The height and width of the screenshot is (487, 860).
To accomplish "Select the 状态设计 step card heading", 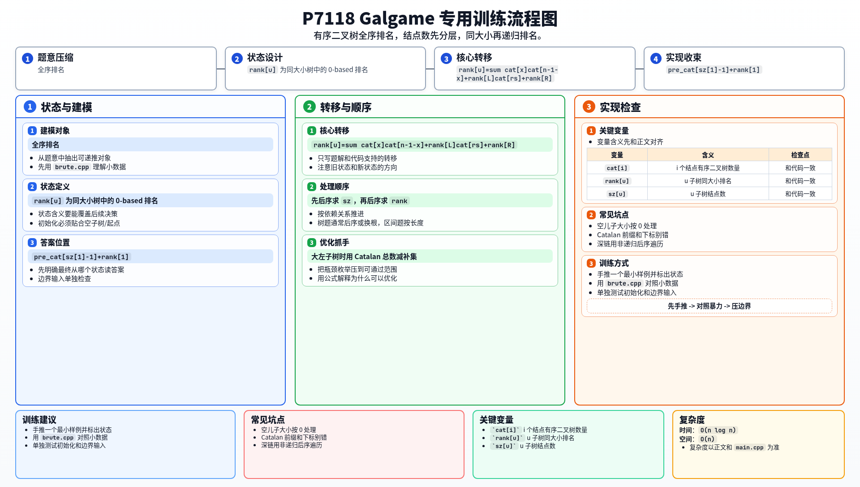I will [265, 58].
